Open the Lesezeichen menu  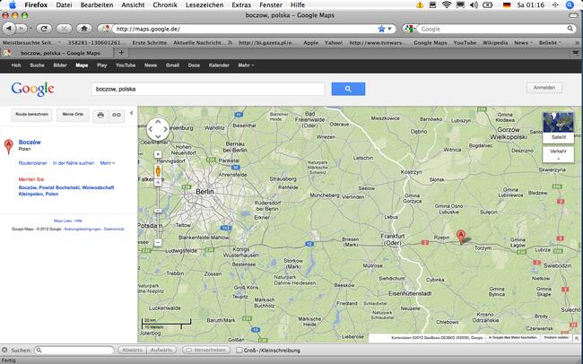point(202,5)
